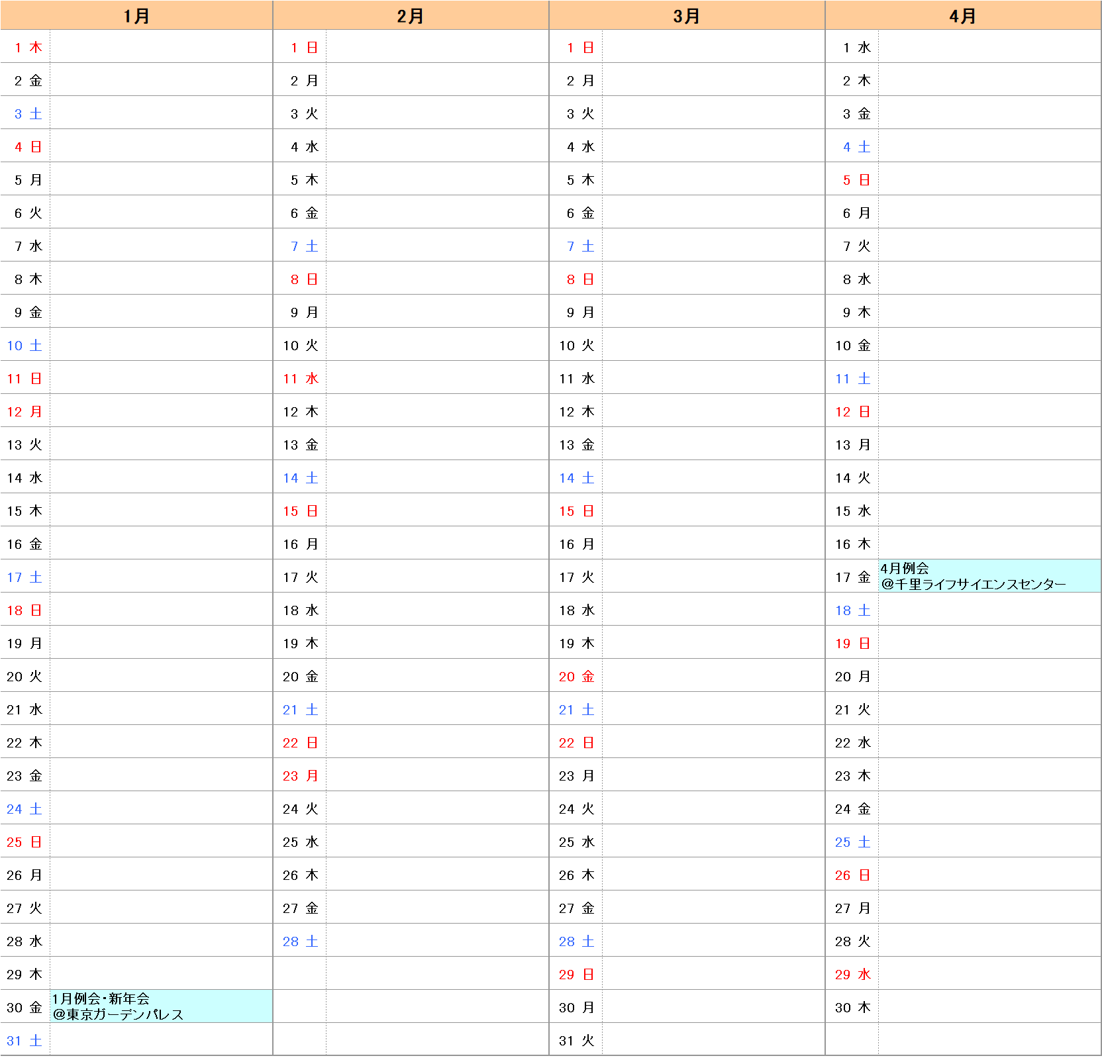Click February 20 金 date
Viewport: 1102px width, 1058px height.
[300, 676]
